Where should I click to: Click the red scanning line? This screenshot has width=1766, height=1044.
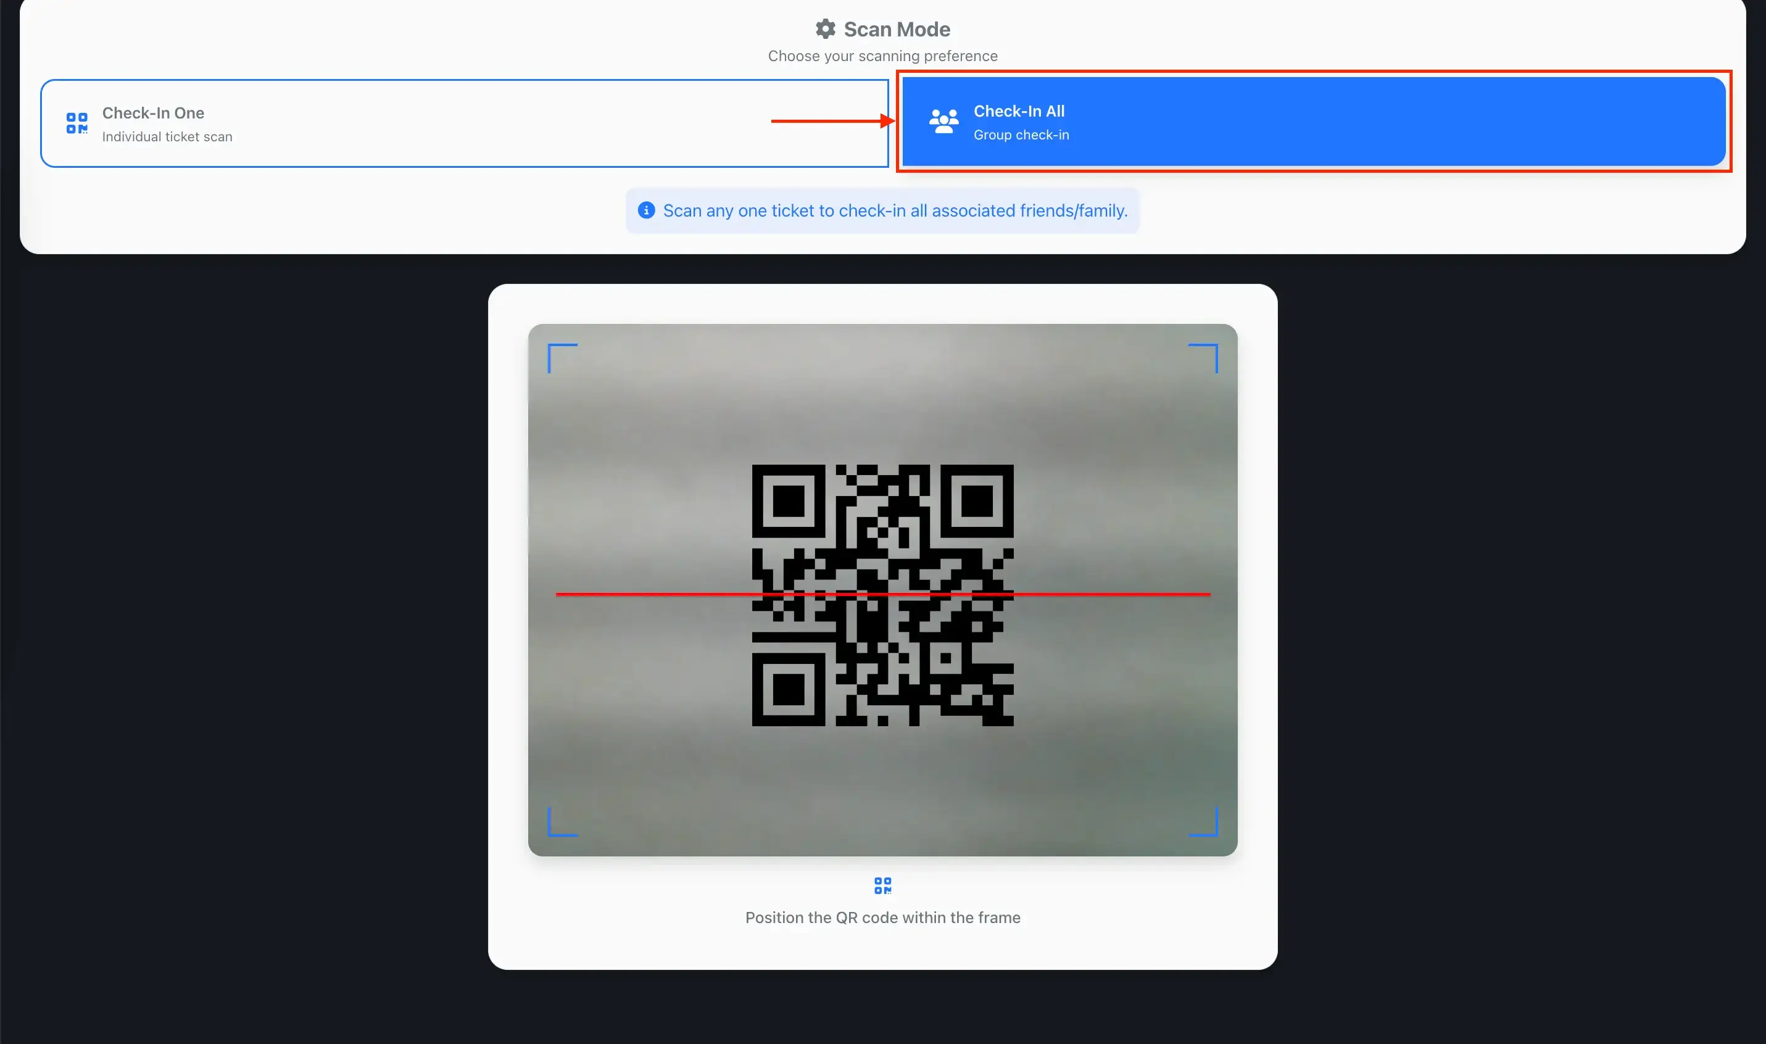(654, 594)
